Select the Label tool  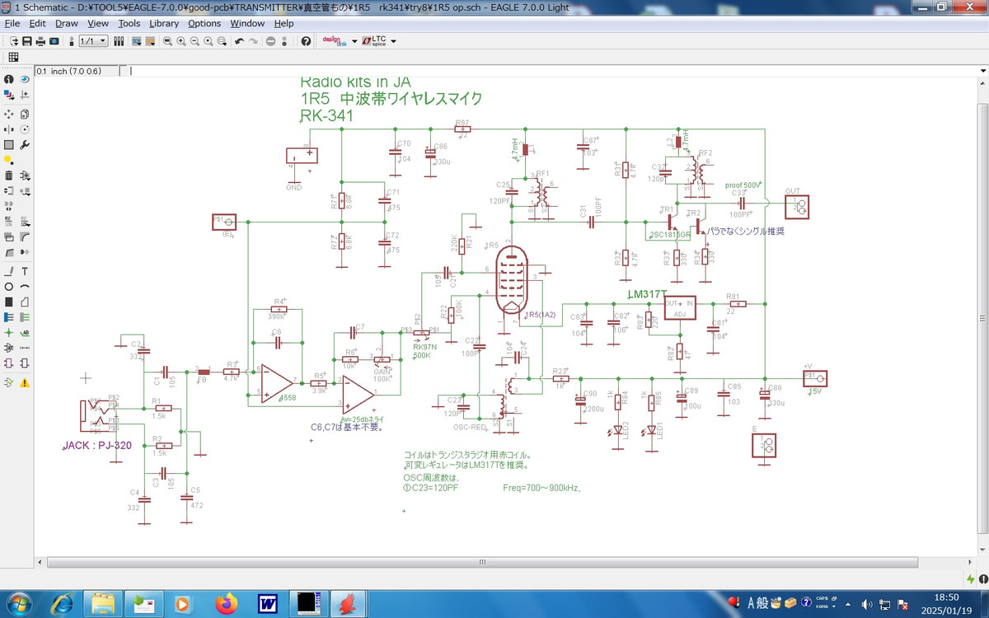[x=25, y=334]
